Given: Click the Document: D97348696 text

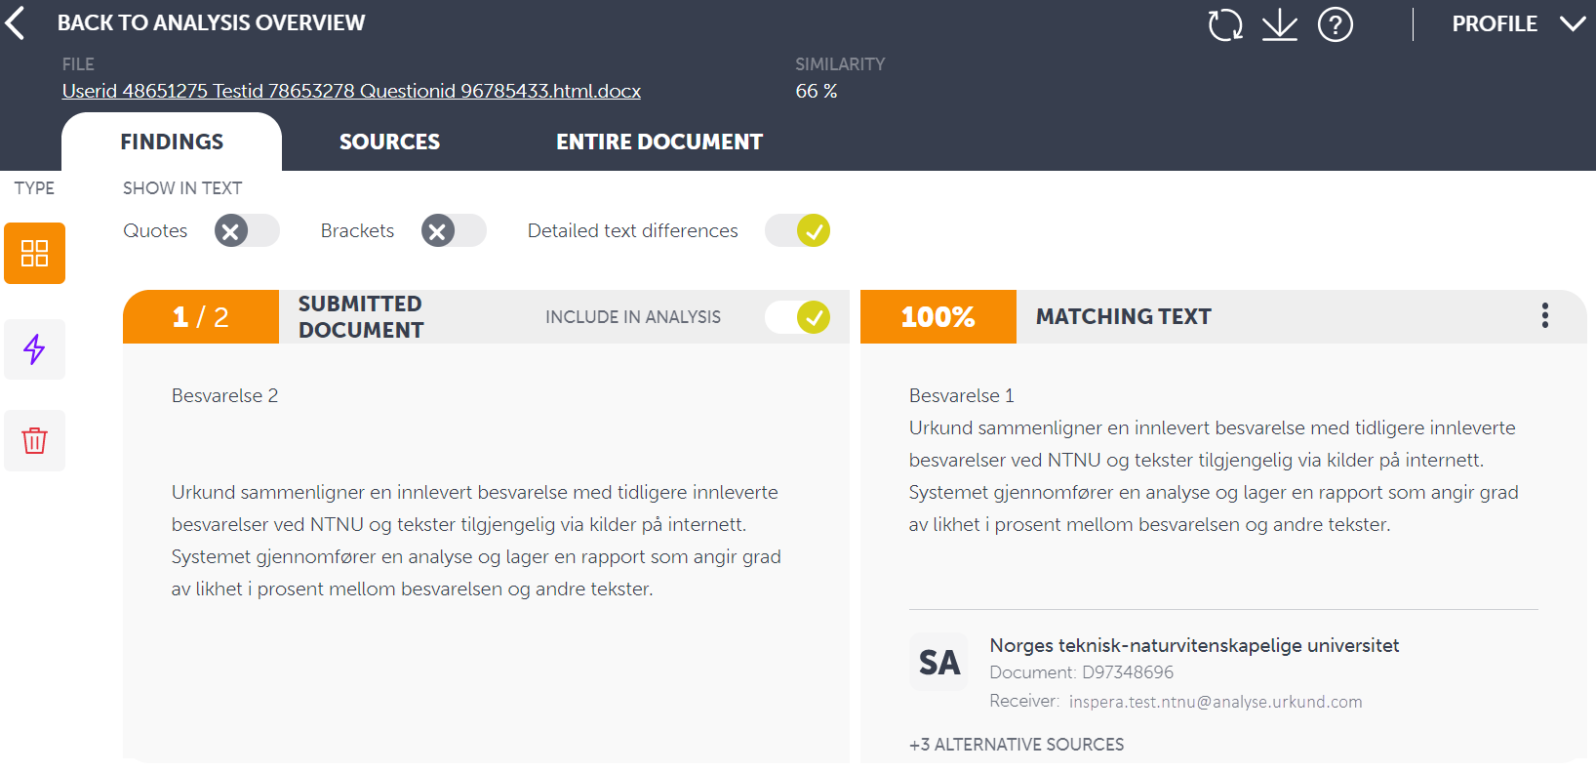Looking at the screenshot, I should pyautogui.click(x=1081, y=672).
